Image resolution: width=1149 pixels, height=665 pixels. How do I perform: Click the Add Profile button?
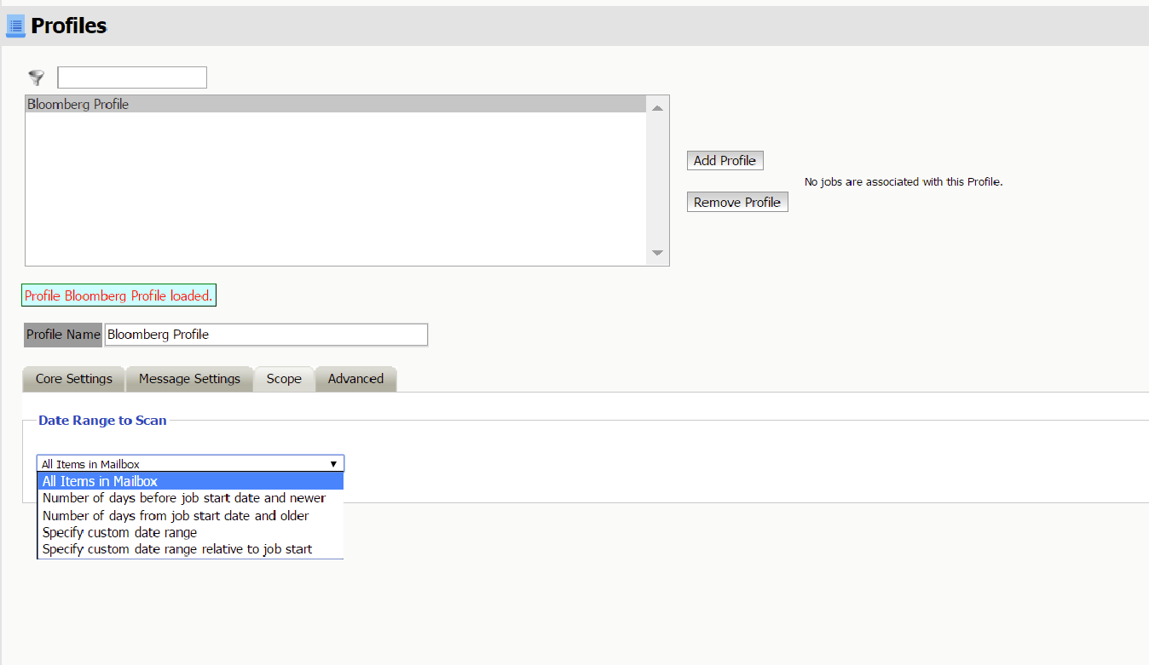[x=725, y=160]
